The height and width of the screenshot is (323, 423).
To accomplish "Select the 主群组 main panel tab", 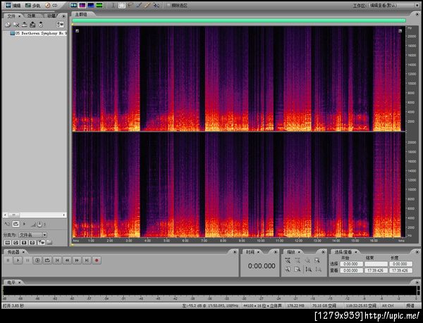I will pos(81,15).
